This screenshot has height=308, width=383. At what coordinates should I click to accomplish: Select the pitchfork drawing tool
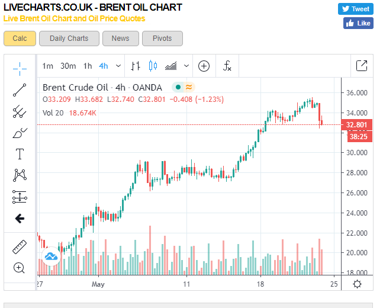[x=20, y=111]
